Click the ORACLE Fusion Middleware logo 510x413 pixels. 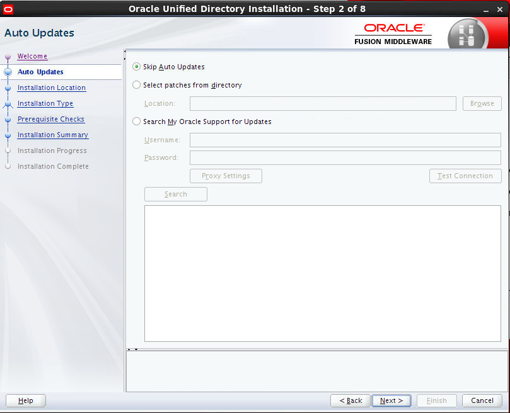[x=393, y=34]
